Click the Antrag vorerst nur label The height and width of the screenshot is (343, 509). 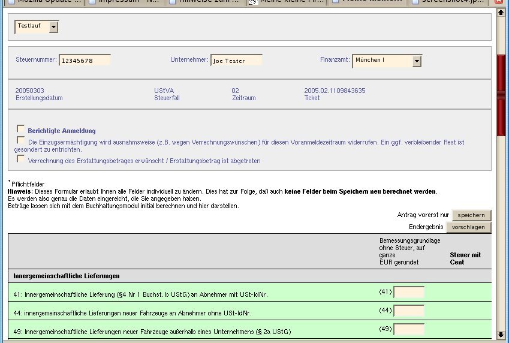[423, 215]
